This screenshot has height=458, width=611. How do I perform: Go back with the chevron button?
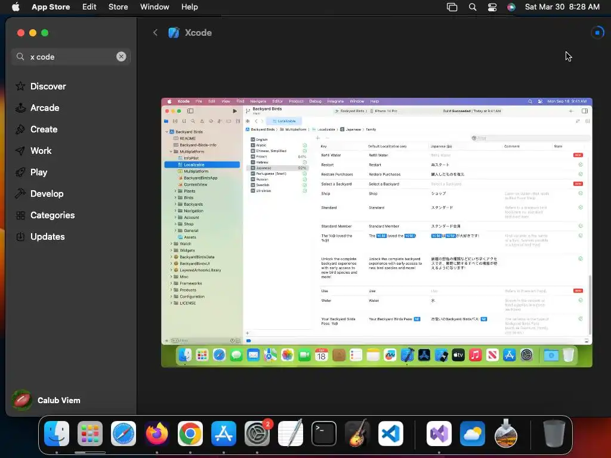coord(155,32)
